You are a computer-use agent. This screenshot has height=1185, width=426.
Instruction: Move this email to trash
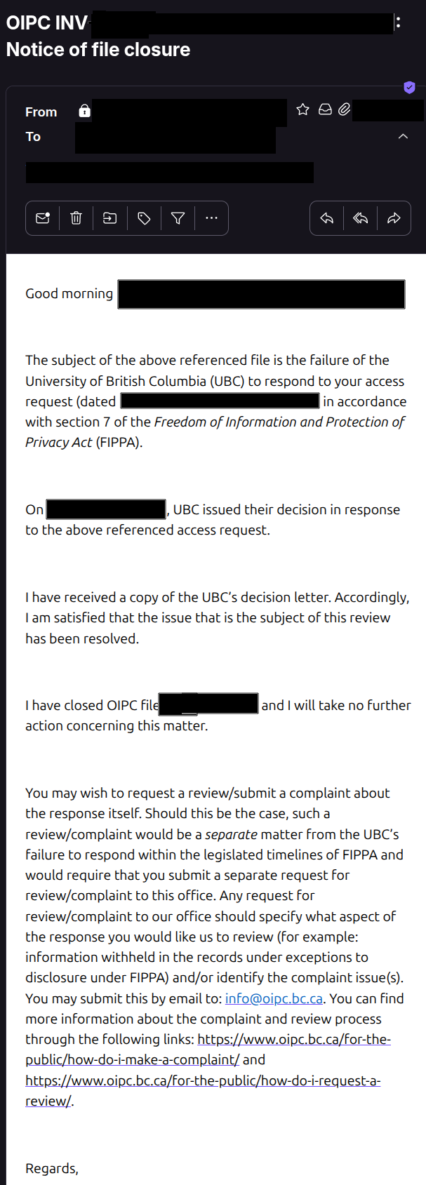[76, 218]
